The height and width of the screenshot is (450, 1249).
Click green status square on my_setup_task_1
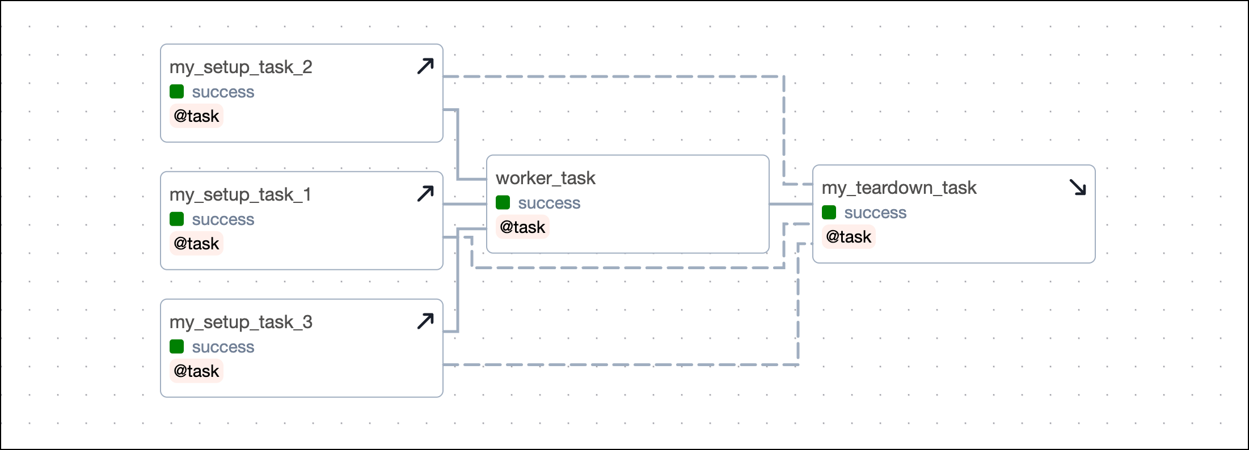click(x=176, y=219)
